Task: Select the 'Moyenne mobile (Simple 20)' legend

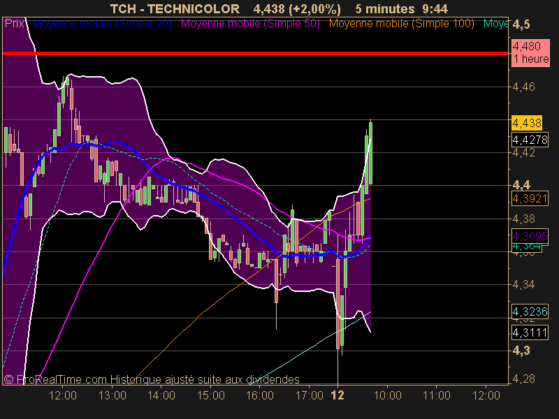Action: coord(102,24)
